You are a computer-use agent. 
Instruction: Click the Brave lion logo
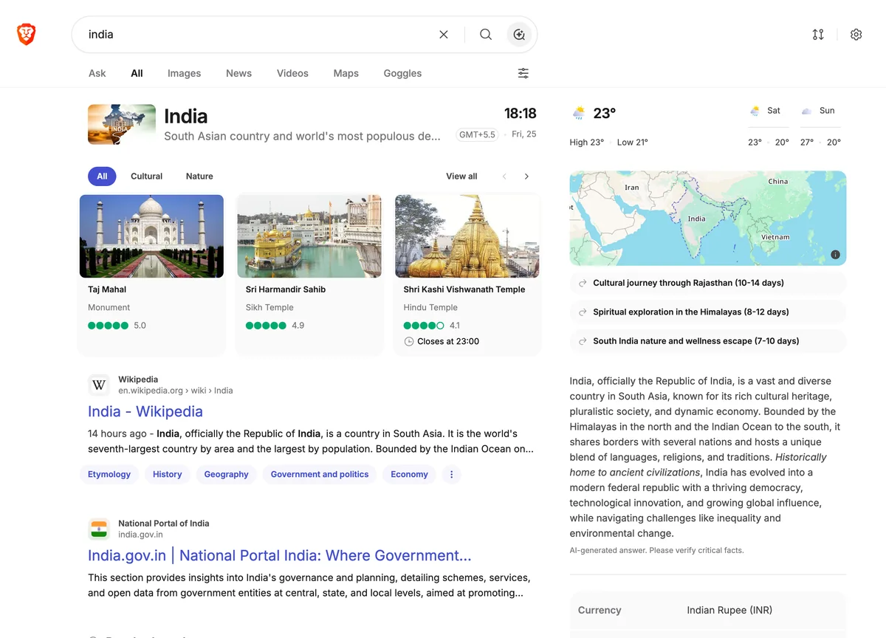tap(27, 34)
